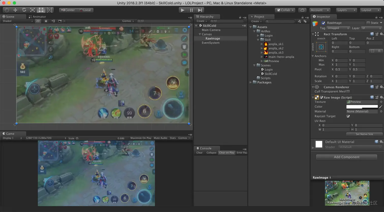This screenshot has width=384, height=212.
Task: Click the Game view Scale slider
Action: click(96, 138)
